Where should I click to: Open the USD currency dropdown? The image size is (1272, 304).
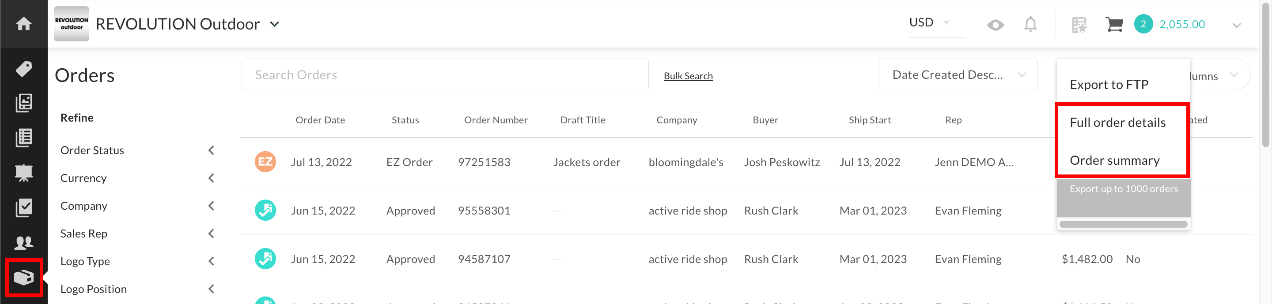coord(930,22)
